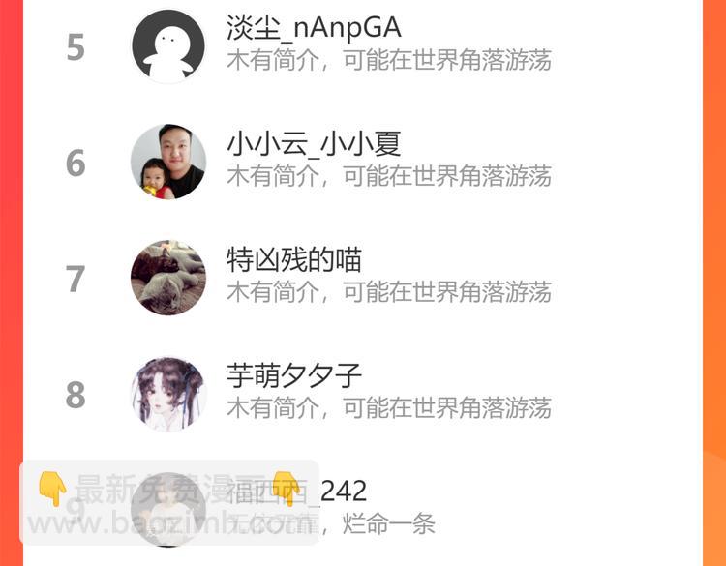
Task: Open the default snowman avatar of 淡尘_nAnpGA
Action: (x=168, y=45)
